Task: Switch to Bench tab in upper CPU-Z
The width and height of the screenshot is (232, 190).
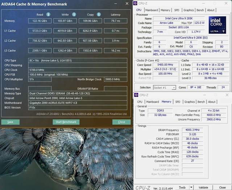Action: tap(200, 10)
